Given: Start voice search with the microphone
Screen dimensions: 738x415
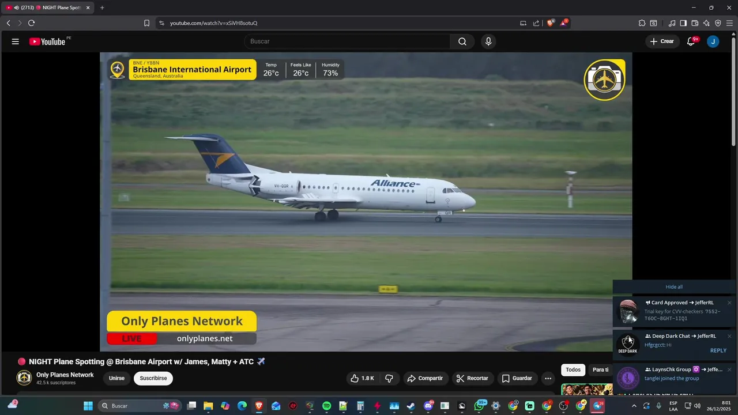Looking at the screenshot, I should coord(488,41).
